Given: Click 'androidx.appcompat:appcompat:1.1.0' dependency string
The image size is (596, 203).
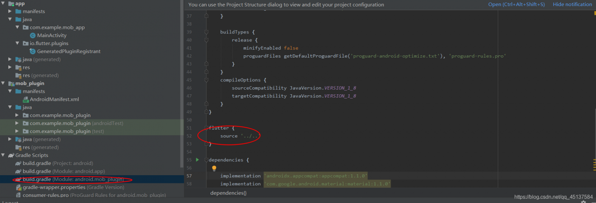Looking at the screenshot, I should pos(316,176).
